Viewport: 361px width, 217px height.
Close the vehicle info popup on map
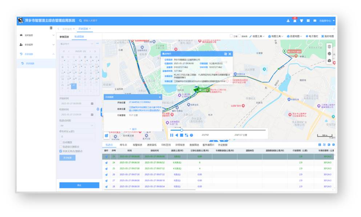click(x=230, y=54)
